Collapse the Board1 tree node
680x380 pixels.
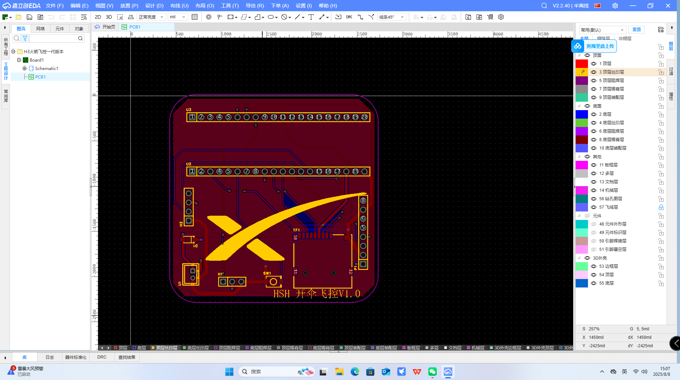point(19,60)
